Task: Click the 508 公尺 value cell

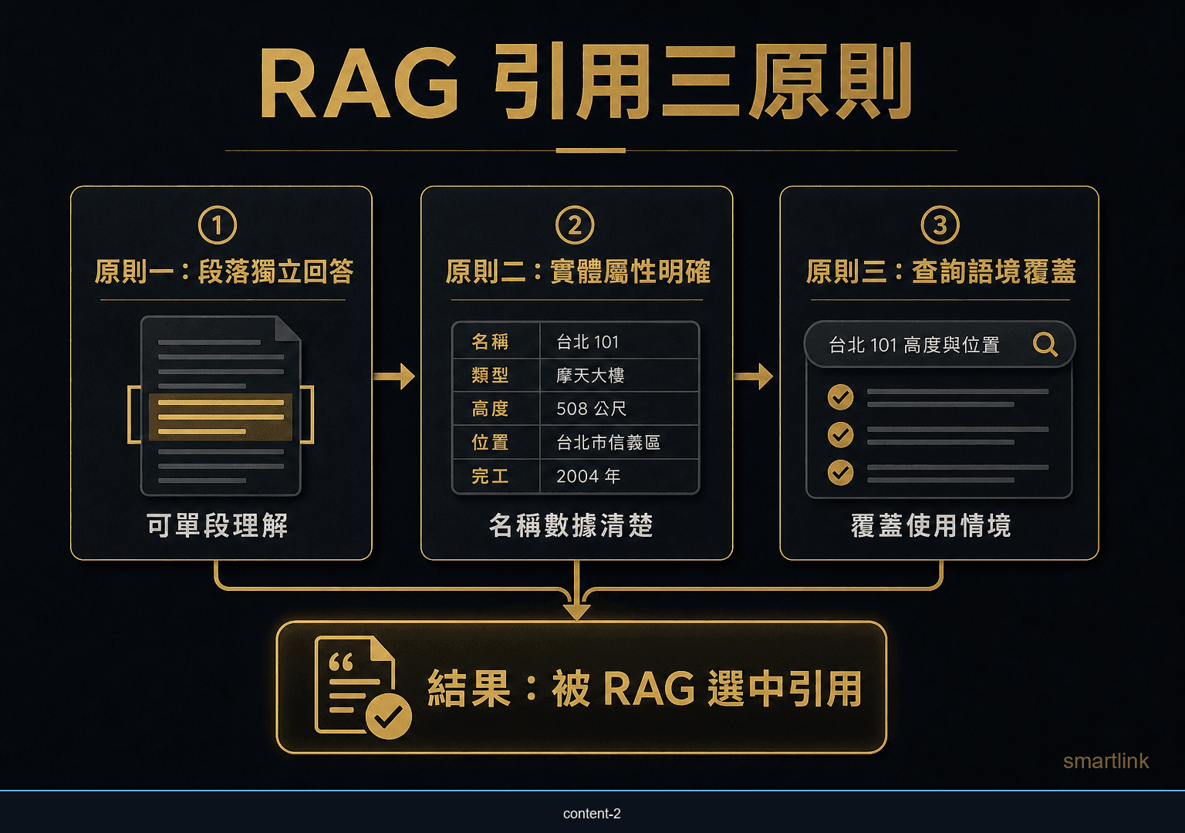Action: point(619,409)
